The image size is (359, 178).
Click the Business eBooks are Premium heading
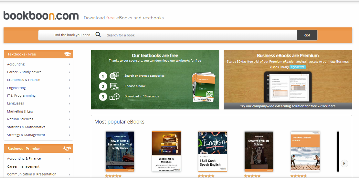point(288,55)
